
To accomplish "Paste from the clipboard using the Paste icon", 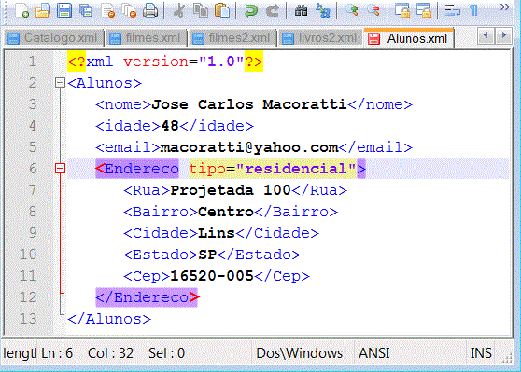I will pos(222,10).
